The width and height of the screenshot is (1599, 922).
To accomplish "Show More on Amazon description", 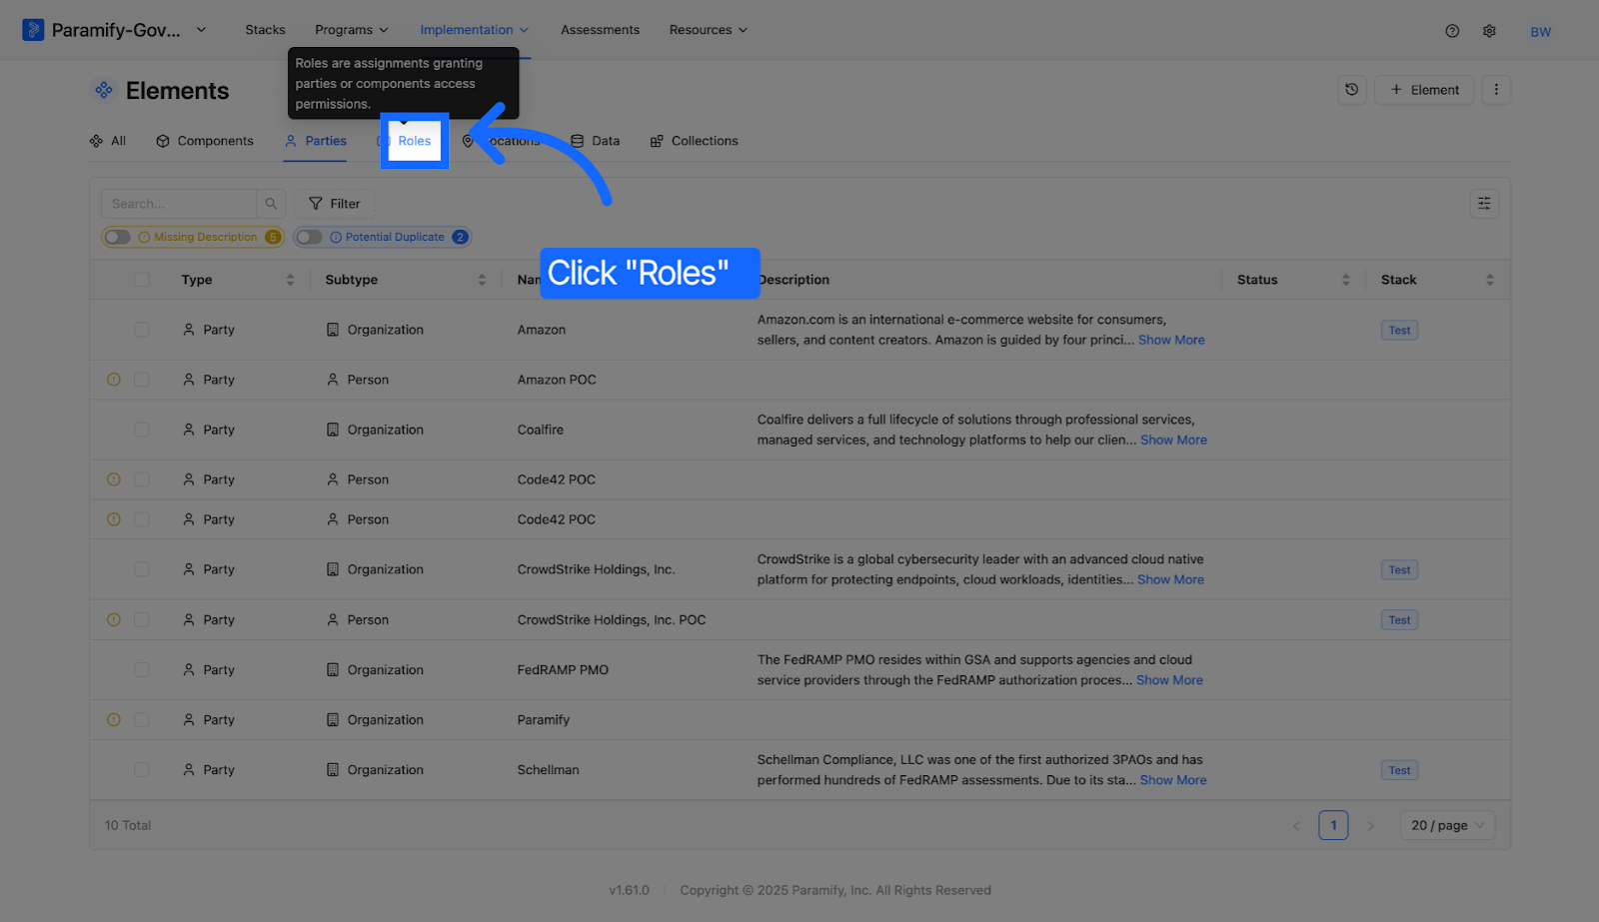I will click(1171, 340).
